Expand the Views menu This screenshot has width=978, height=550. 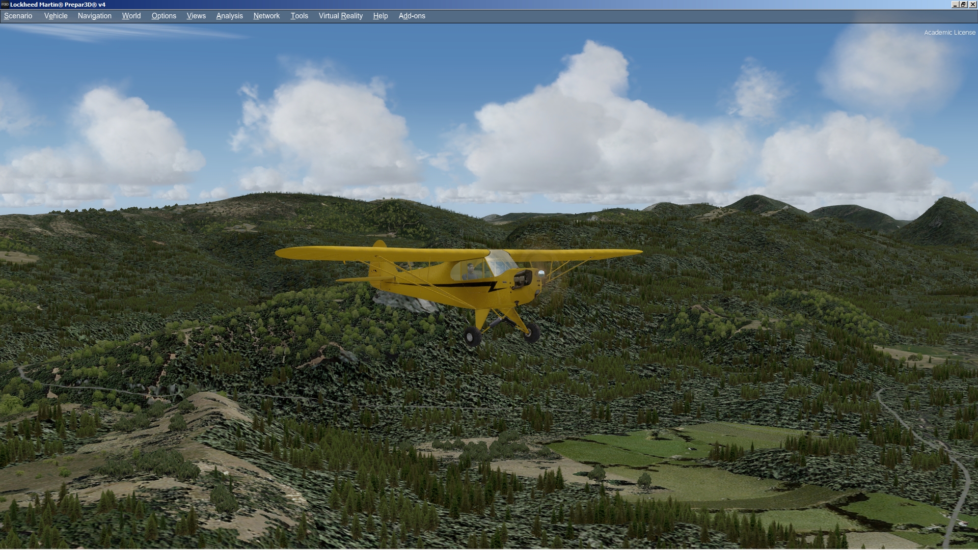pos(196,16)
